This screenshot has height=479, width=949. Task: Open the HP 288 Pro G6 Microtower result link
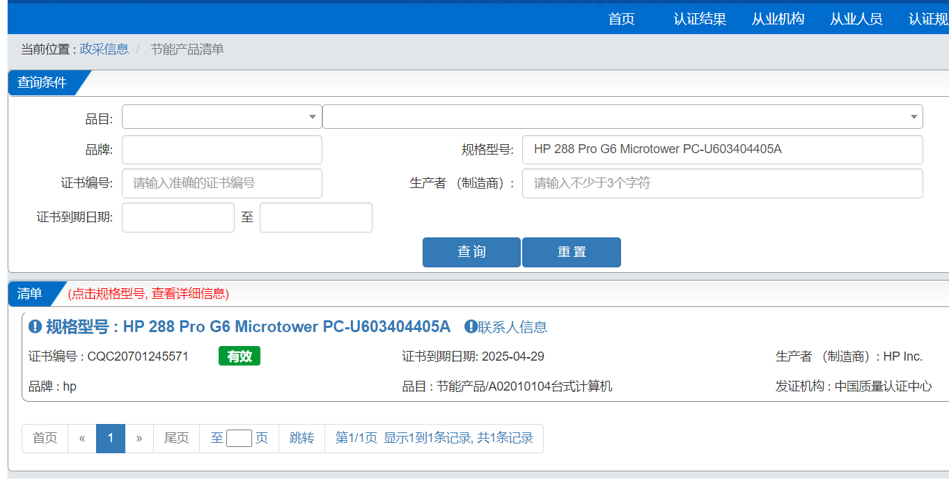point(287,327)
